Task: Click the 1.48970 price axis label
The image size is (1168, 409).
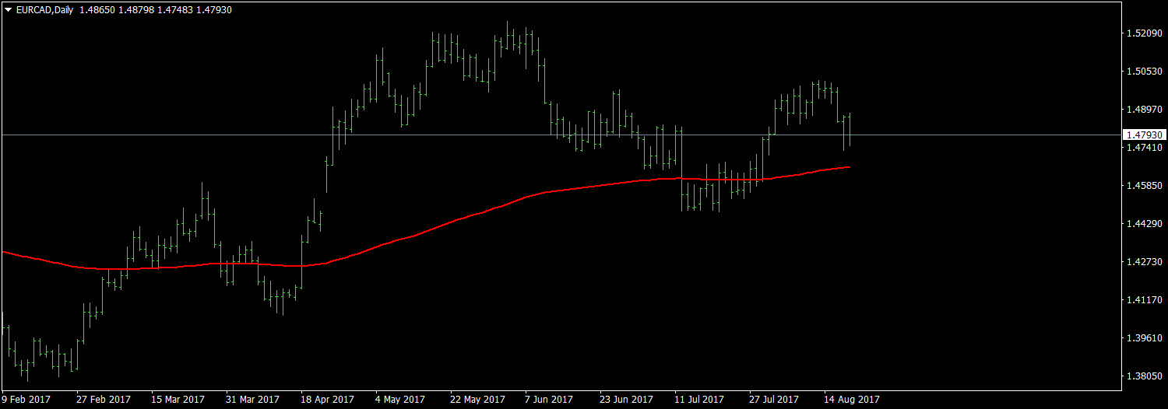Action: click(x=1145, y=110)
